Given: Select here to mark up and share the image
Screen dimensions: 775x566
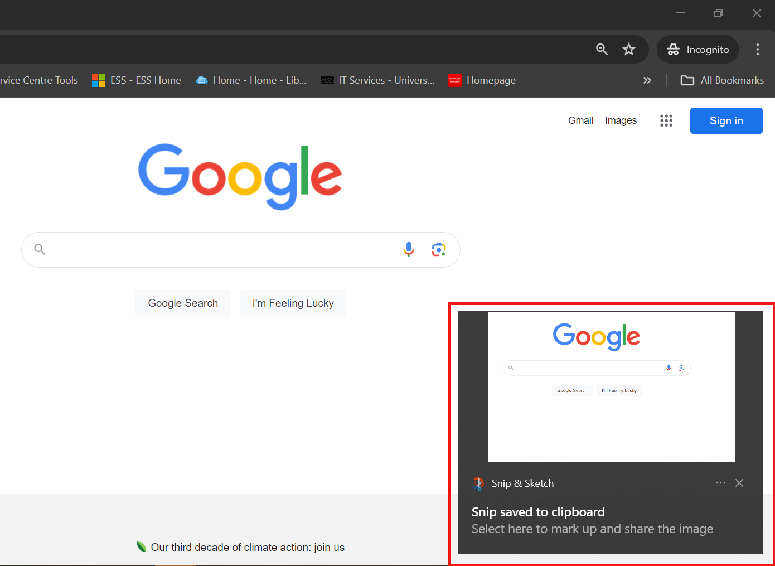Looking at the screenshot, I should point(592,529).
